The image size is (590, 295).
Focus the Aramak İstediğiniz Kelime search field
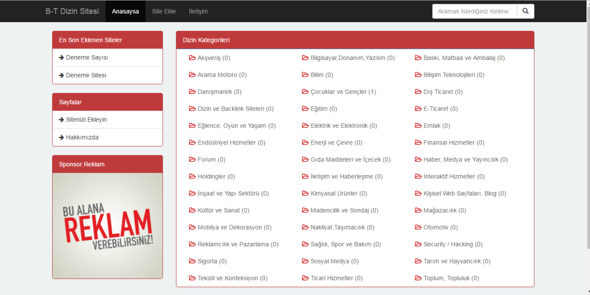point(474,11)
